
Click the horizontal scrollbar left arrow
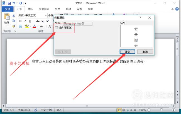[3, 106]
